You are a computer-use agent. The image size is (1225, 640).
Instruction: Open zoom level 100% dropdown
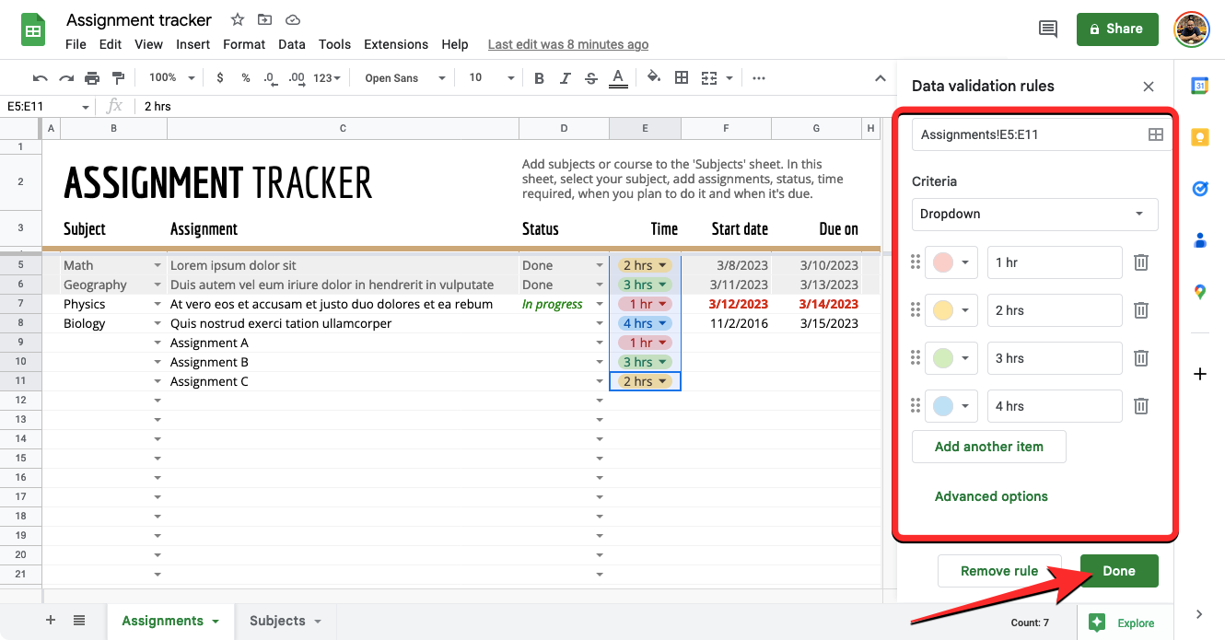click(172, 78)
